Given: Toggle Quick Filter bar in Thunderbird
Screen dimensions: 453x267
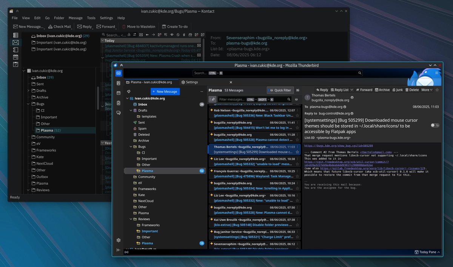Looking at the screenshot, I should tap(280, 90).
